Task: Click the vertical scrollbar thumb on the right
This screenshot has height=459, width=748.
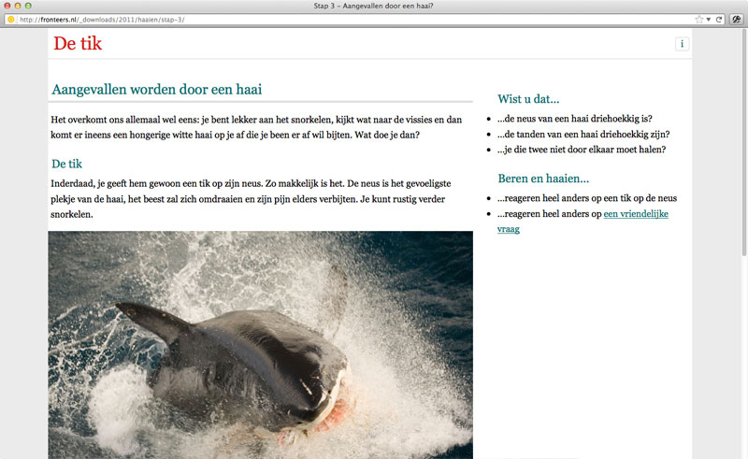Action: coord(744,140)
